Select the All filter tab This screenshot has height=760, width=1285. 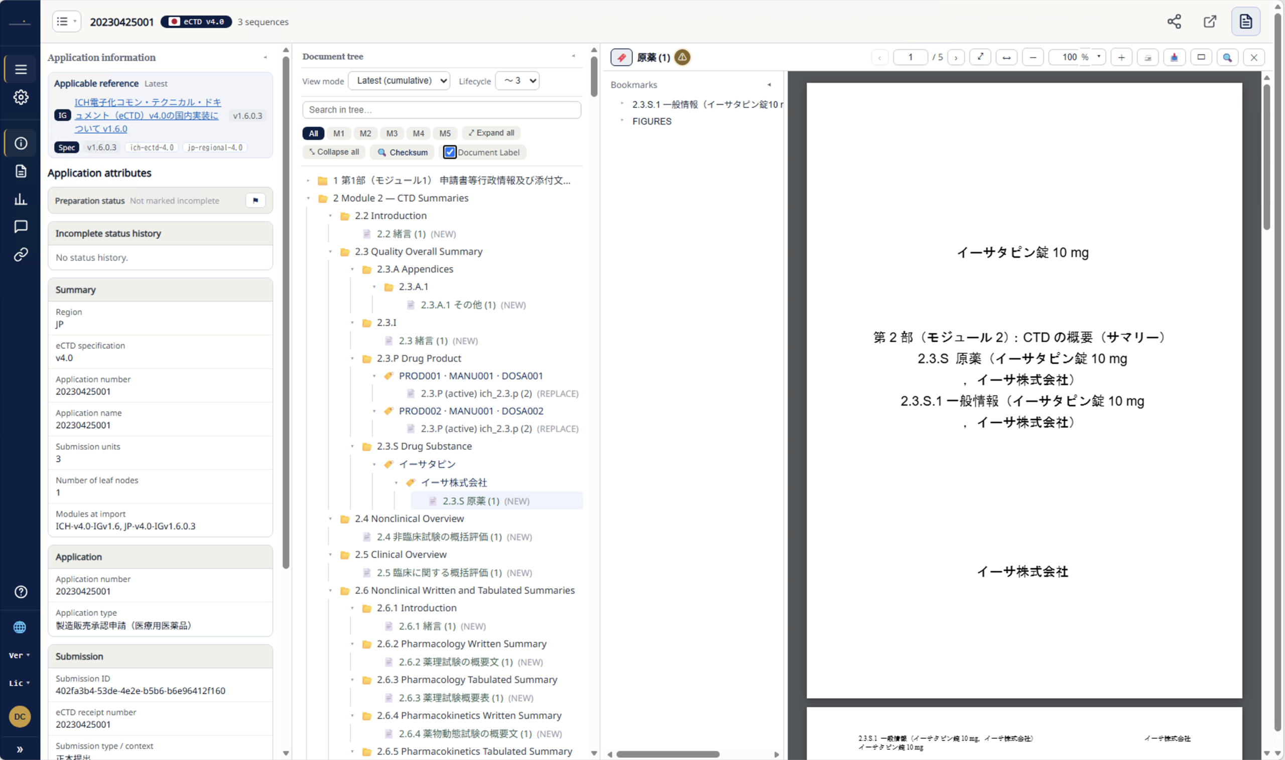point(313,133)
